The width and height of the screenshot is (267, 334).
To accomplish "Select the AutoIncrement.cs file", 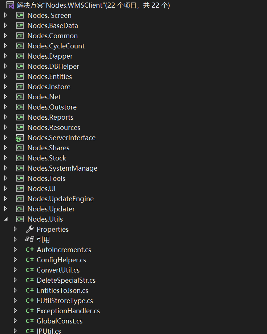I will [x=64, y=250].
